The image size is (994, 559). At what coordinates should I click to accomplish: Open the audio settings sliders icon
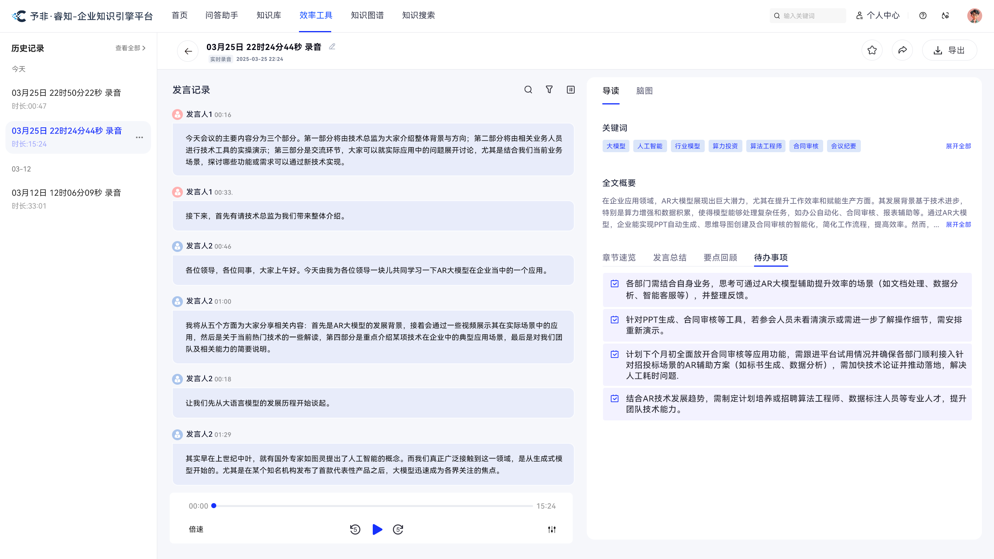point(552,529)
